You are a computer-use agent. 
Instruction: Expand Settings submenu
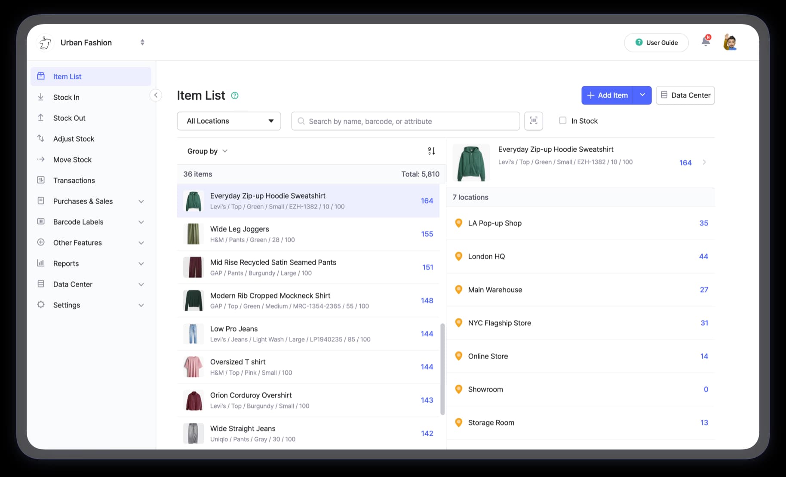click(141, 305)
